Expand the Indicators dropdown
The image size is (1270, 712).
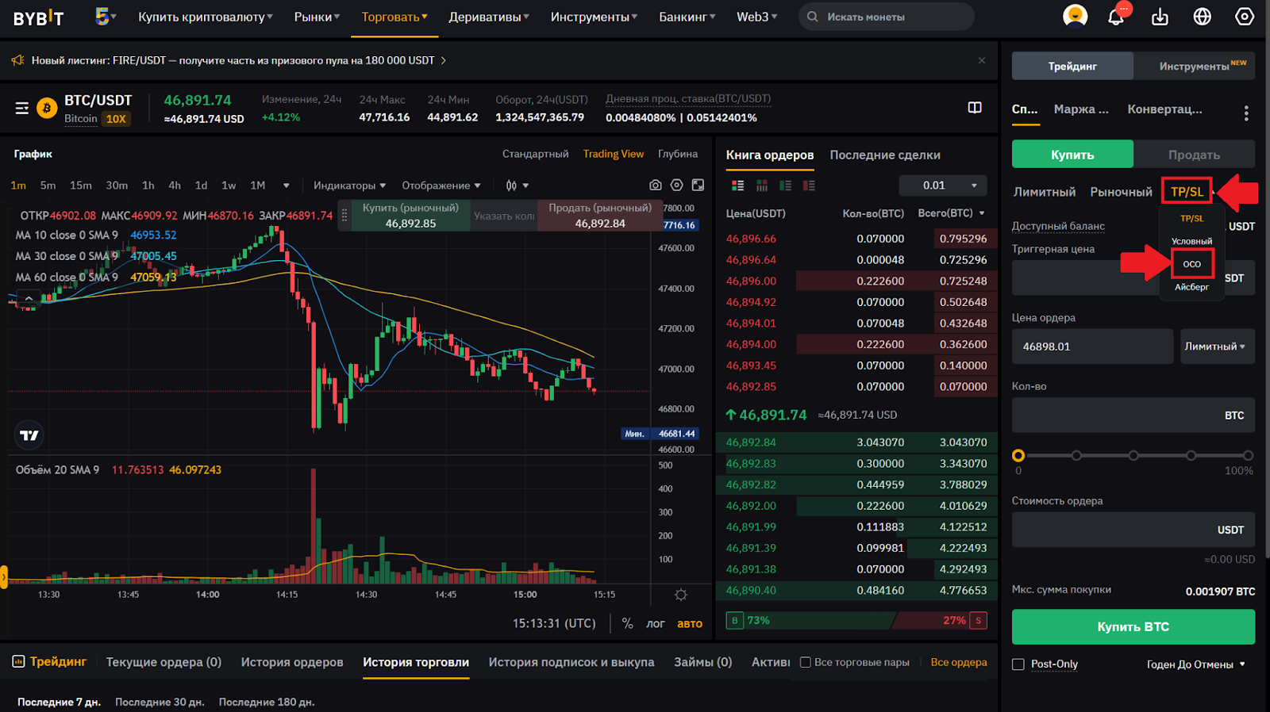(x=349, y=186)
